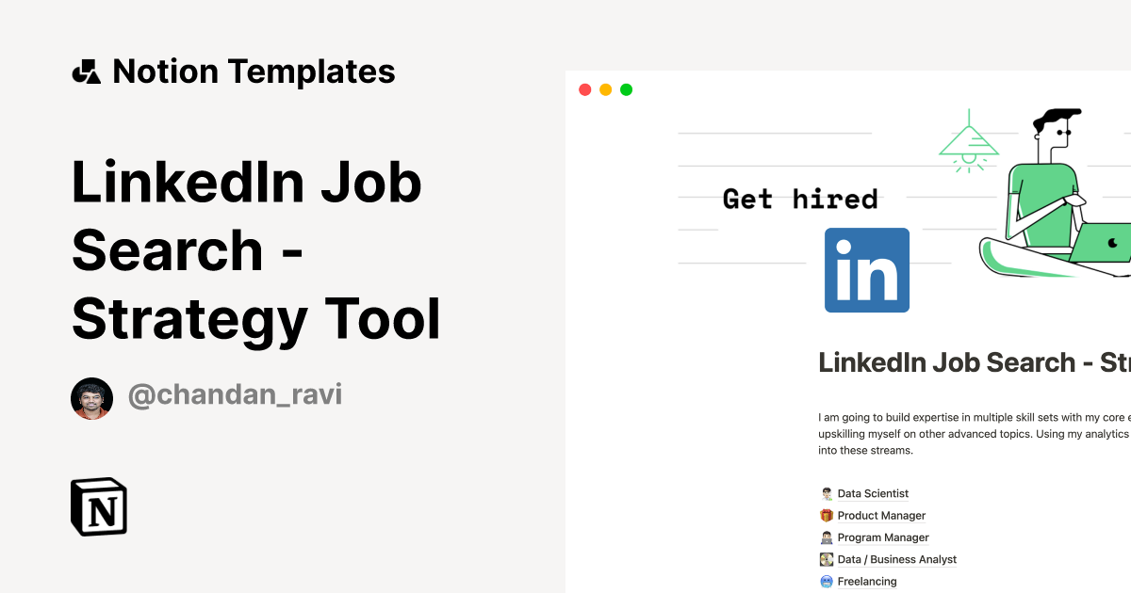Image resolution: width=1131 pixels, height=593 pixels.
Task: Click the green traffic light to expand window
Action: tap(626, 88)
